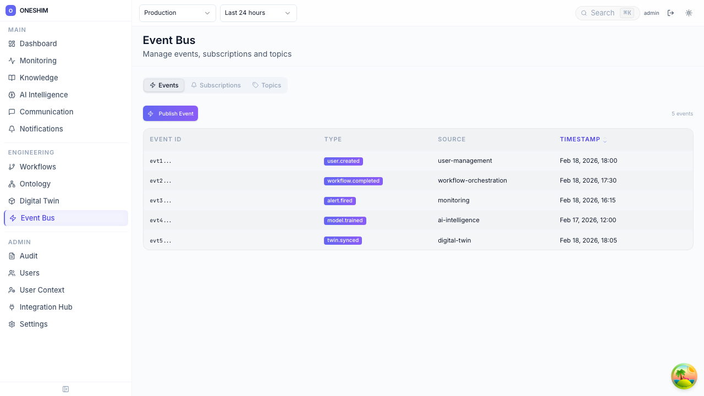Switch to the Topics tab
The image size is (704, 396).
pos(267,85)
